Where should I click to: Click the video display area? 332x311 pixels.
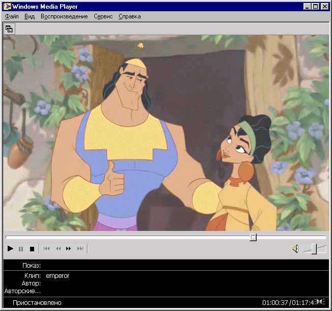pyautogui.click(x=165, y=133)
